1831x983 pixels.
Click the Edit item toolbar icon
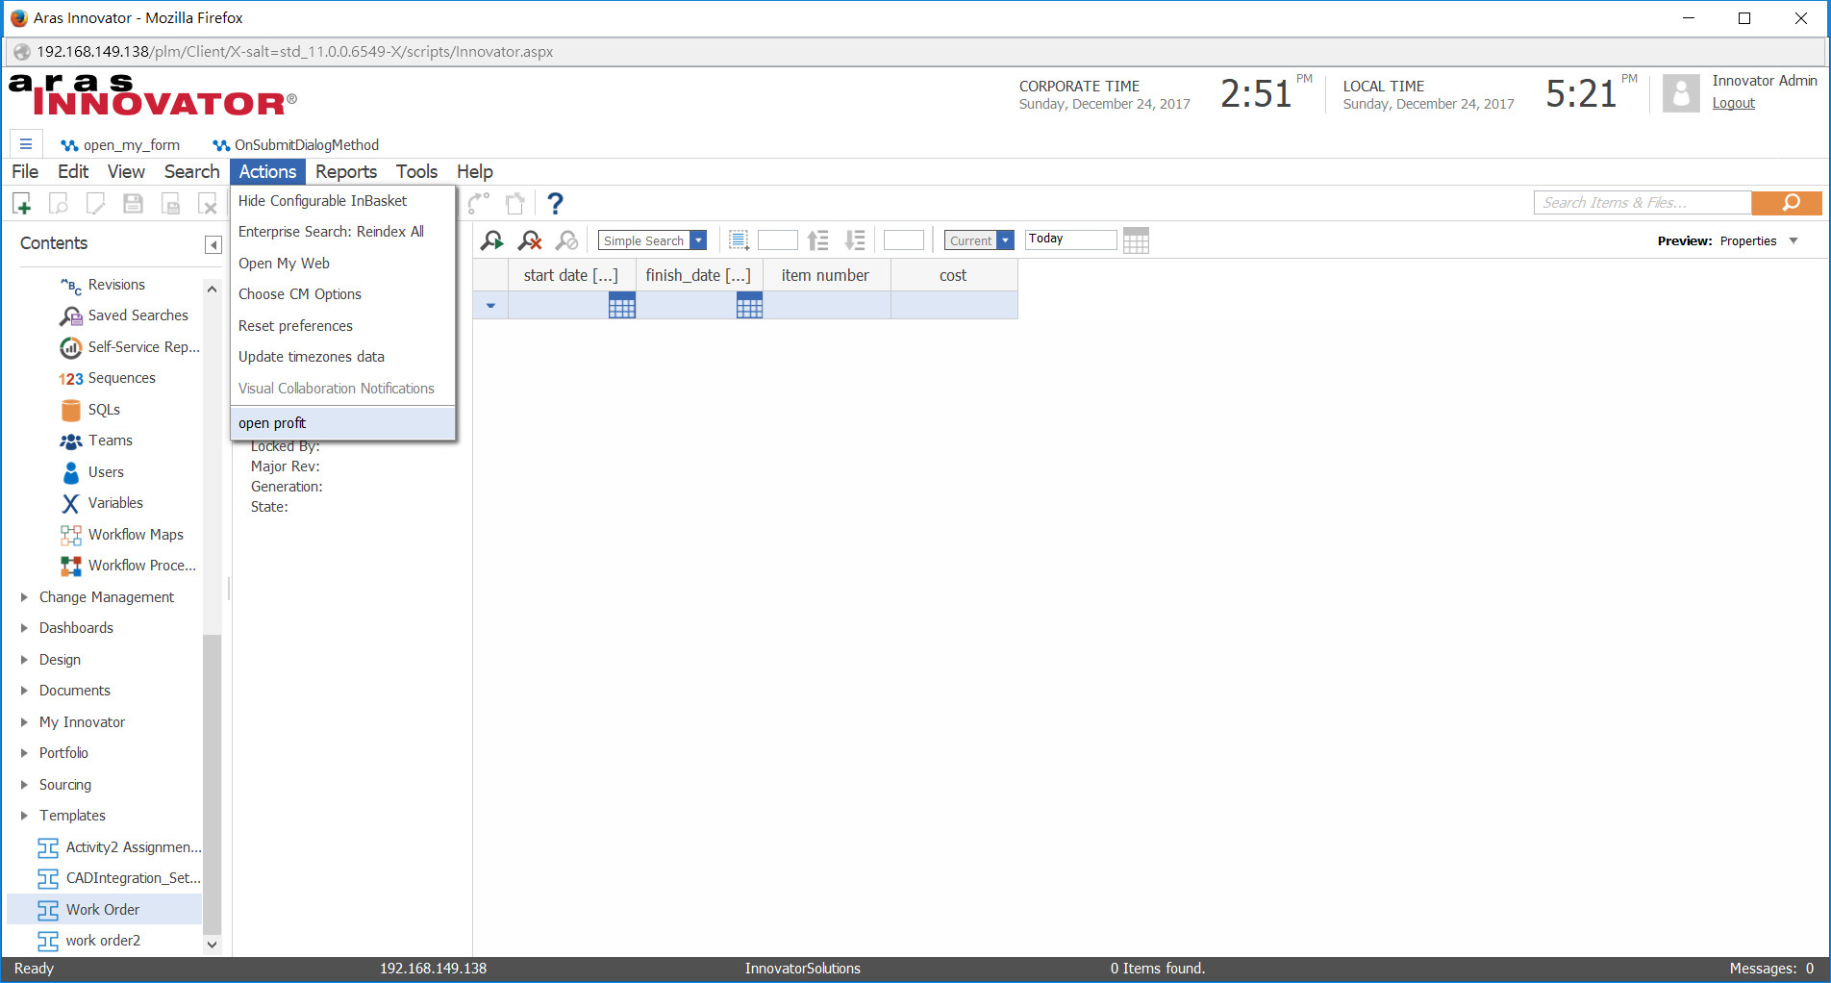point(96,204)
